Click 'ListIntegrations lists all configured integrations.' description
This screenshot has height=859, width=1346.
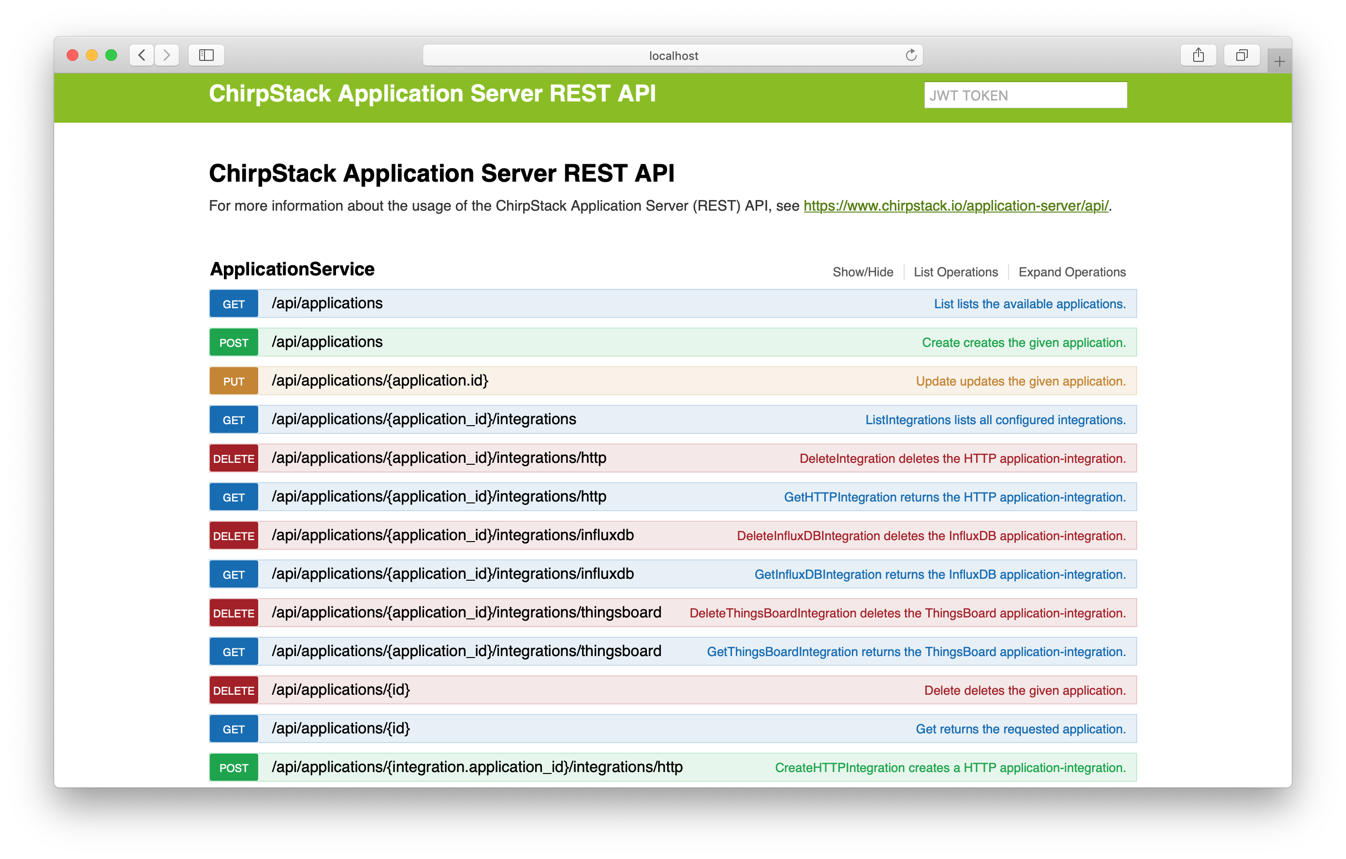(995, 419)
